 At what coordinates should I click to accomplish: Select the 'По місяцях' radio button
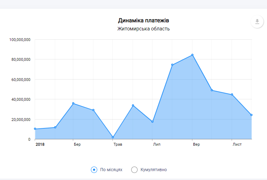point(94,170)
